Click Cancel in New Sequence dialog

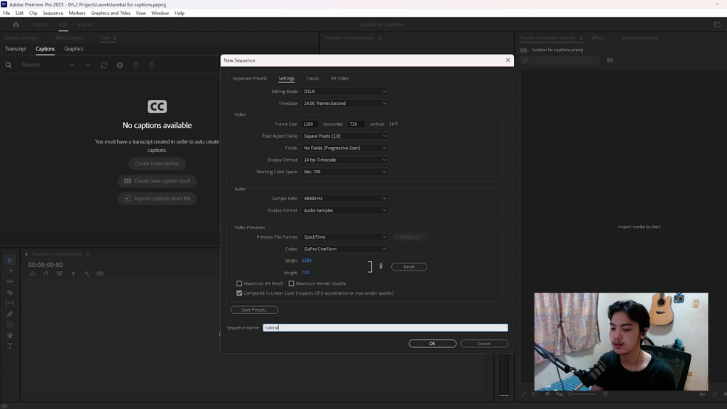[x=484, y=344]
